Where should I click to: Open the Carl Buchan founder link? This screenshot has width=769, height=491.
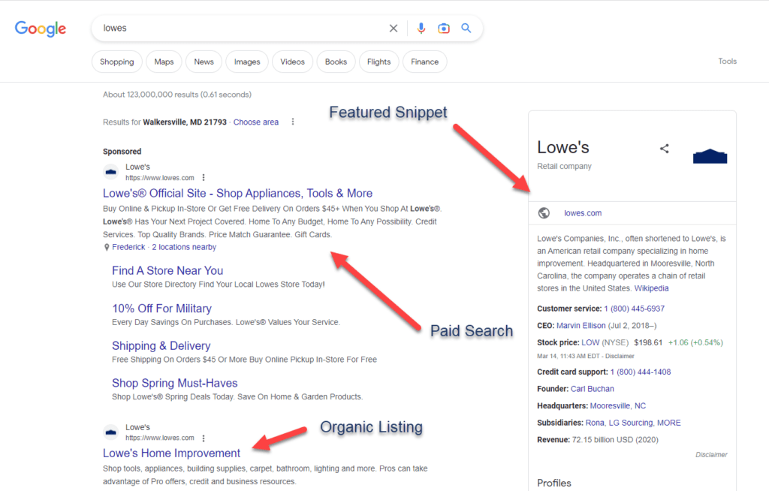593,389
